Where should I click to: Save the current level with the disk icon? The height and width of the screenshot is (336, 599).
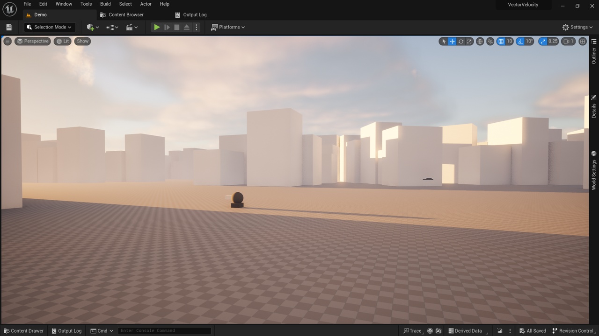(x=9, y=27)
